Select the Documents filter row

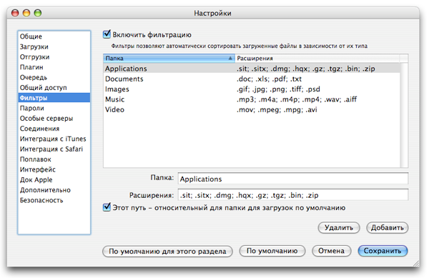tap(252, 79)
